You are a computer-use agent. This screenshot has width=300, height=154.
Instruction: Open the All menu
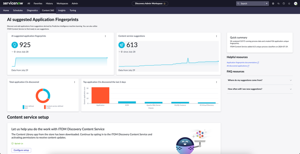pyautogui.click(x=29, y=3)
